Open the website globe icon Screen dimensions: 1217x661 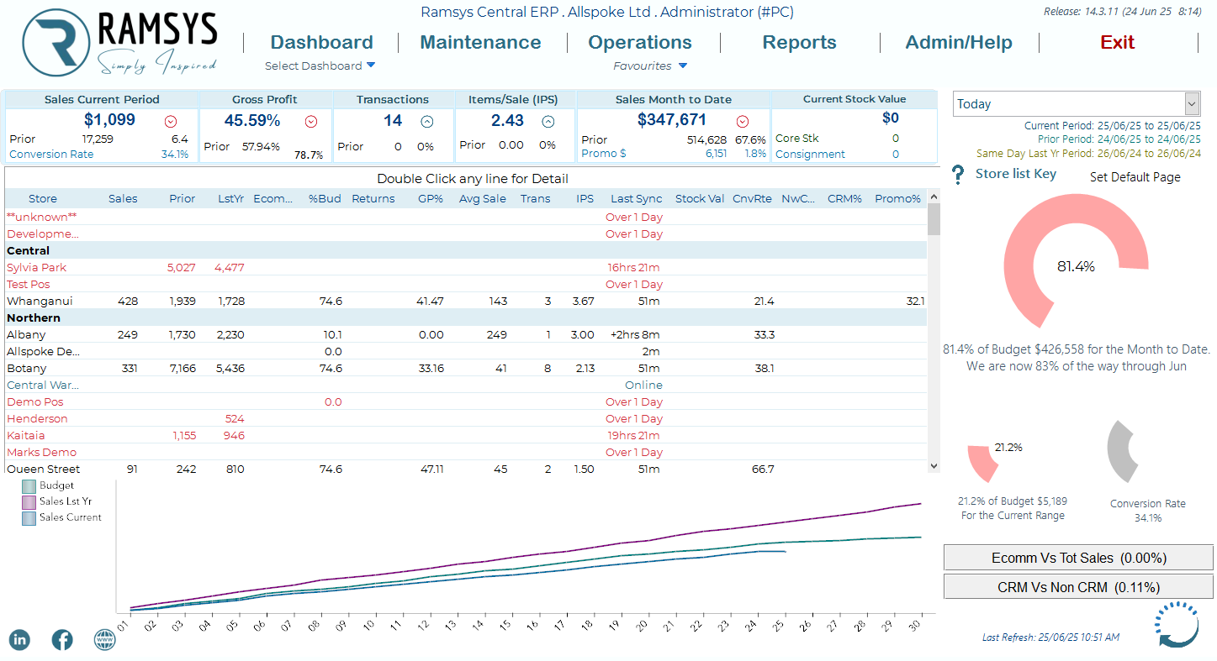click(x=104, y=639)
